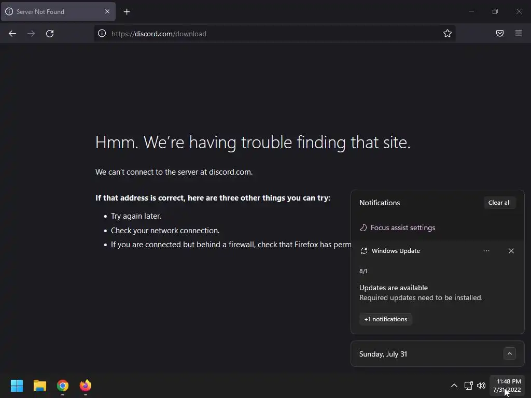Bookmark this page with the star
This screenshot has width=531, height=398.
448,34
